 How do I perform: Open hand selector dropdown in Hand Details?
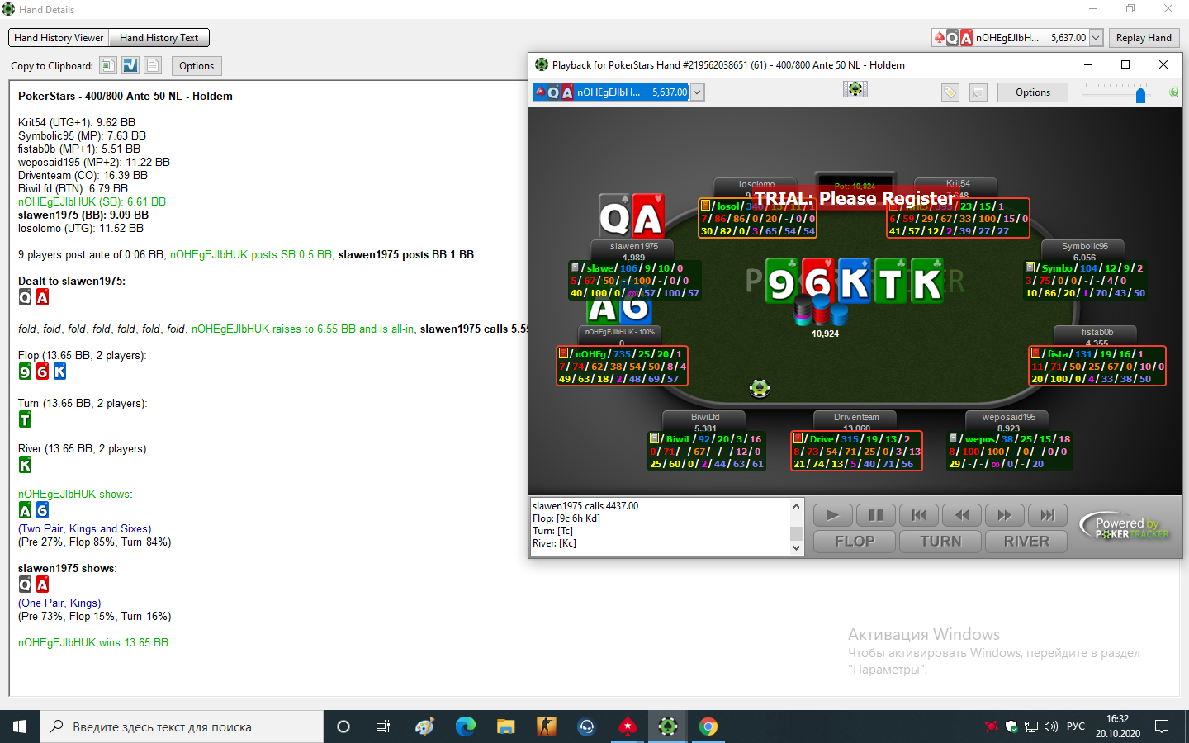(1096, 38)
